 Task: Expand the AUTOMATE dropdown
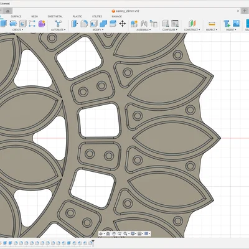tap(58, 30)
